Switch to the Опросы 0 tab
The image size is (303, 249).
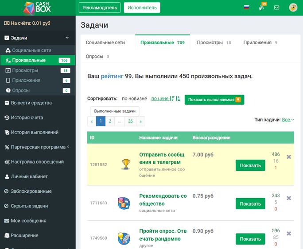coord(97,57)
